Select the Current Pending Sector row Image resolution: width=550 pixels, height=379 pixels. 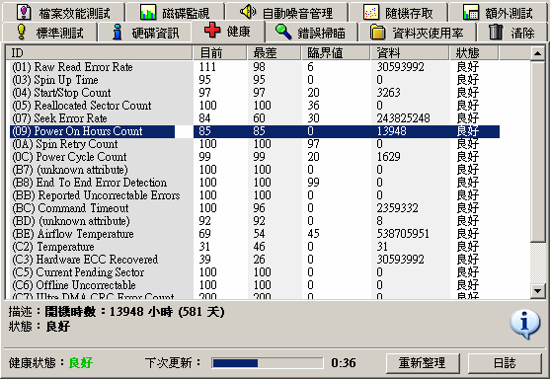[255, 272]
